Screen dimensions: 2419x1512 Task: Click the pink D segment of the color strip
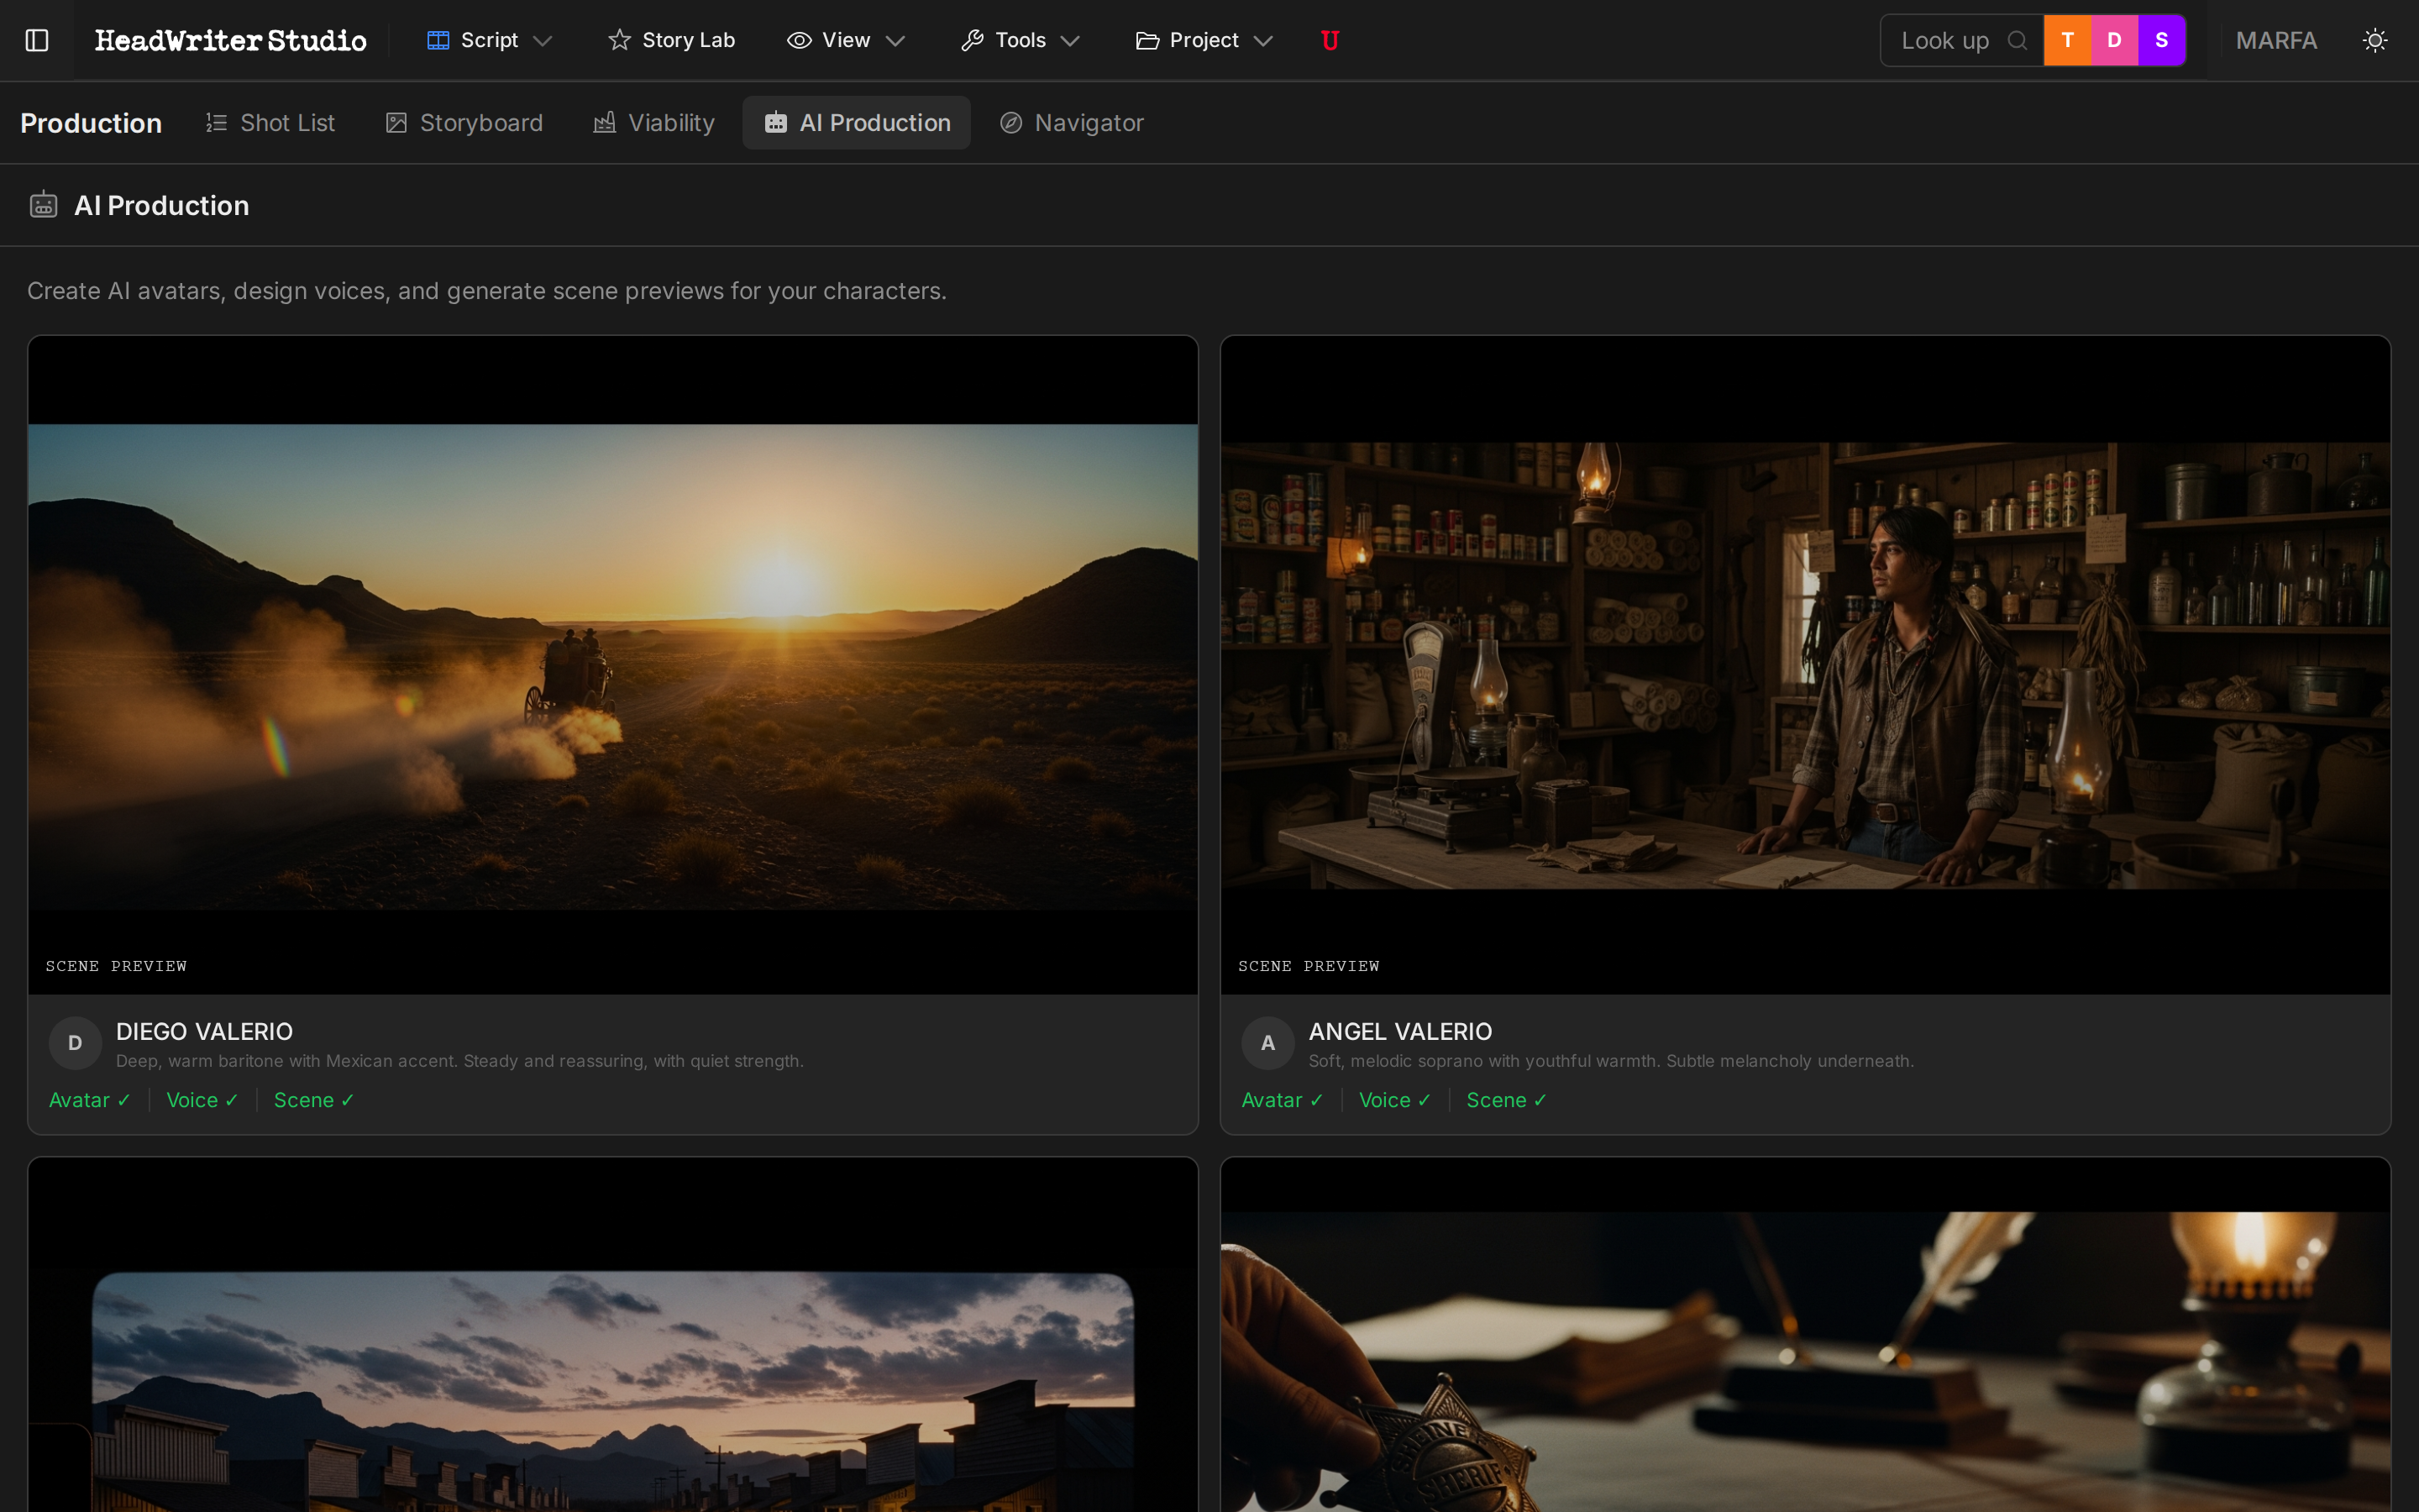(2113, 40)
